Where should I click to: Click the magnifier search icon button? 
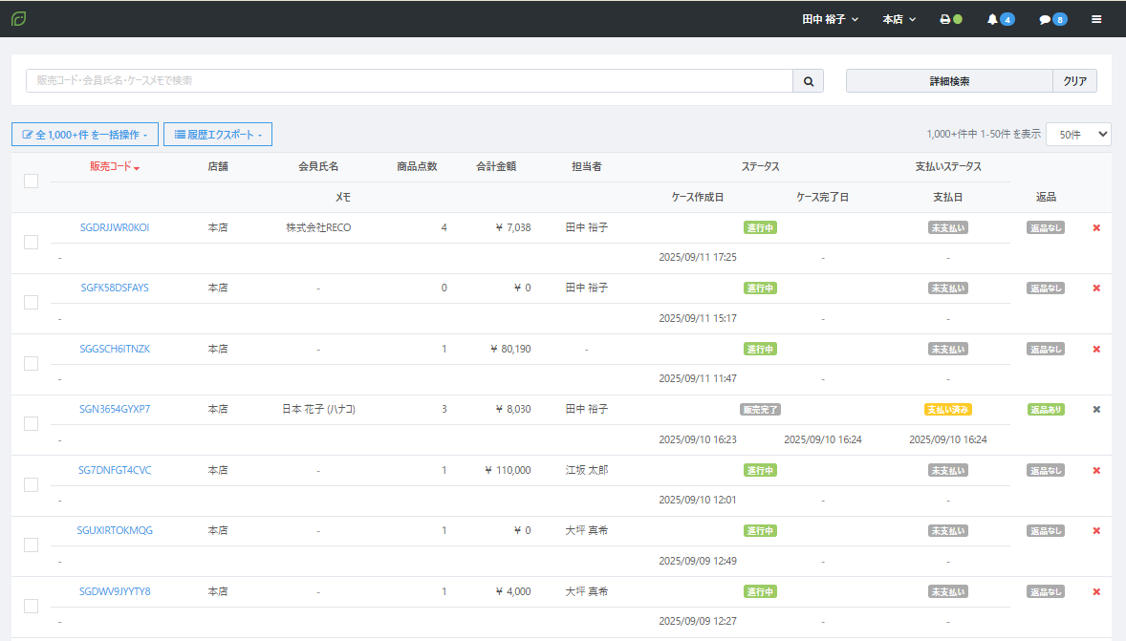pyautogui.click(x=808, y=81)
